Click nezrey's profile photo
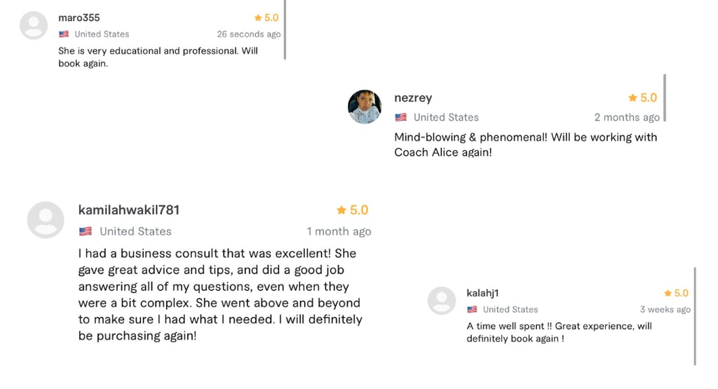Image resolution: width=718 pixels, height=389 pixels. point(364,107)
